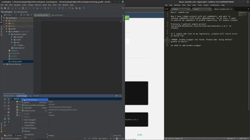Click the Hide Project panel icon
The height and width of the screenshot is (140, 250).
pyautogui.click(x=31, y=15)
